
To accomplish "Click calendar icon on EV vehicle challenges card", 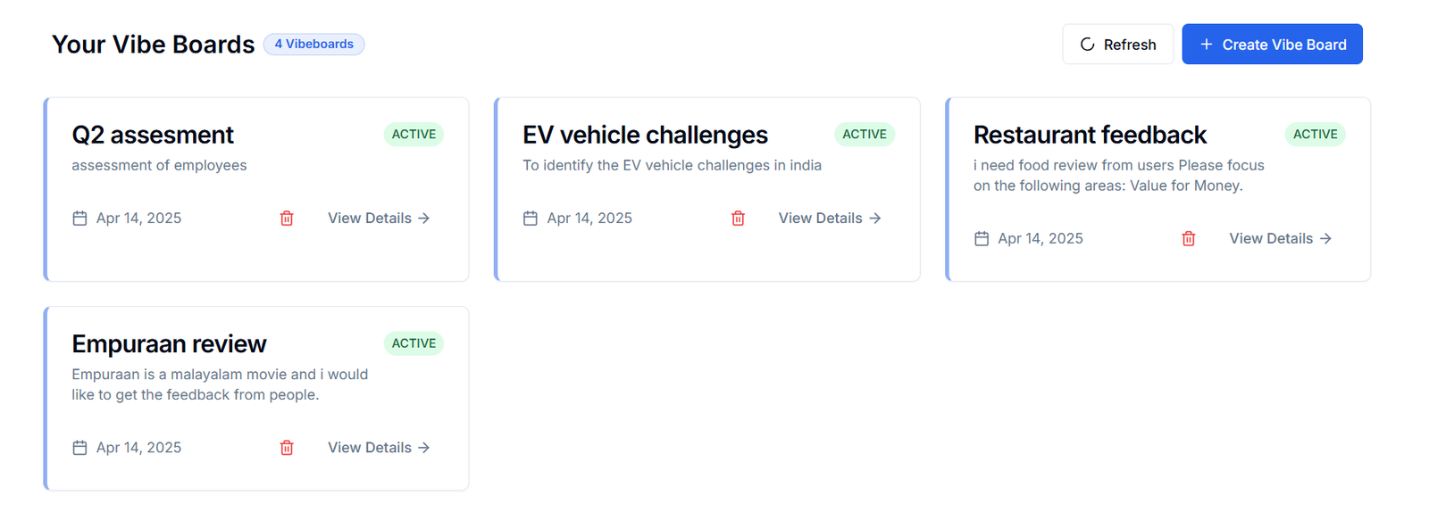I will tap(531, 219).
